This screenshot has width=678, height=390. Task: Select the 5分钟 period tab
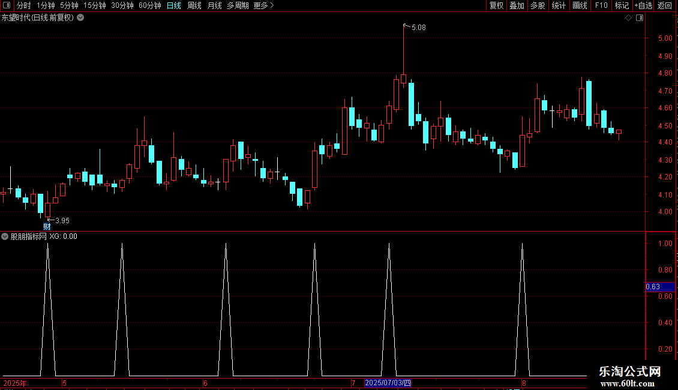(69, 5)
